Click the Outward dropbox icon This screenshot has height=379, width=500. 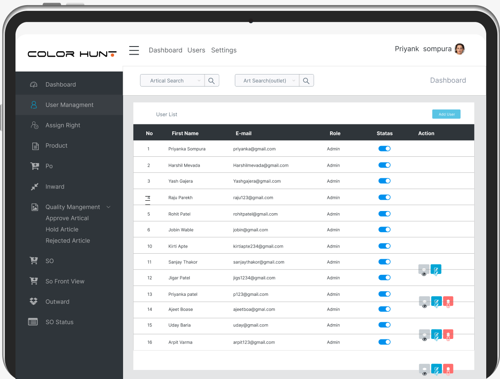[x=34, y=301]
